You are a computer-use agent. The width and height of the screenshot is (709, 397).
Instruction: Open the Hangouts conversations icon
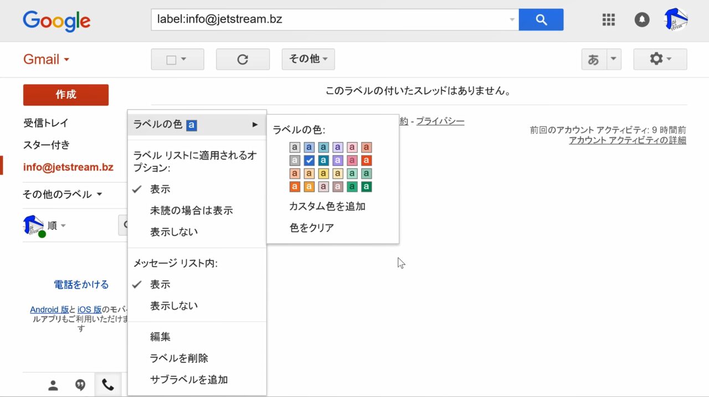point(80,385)
